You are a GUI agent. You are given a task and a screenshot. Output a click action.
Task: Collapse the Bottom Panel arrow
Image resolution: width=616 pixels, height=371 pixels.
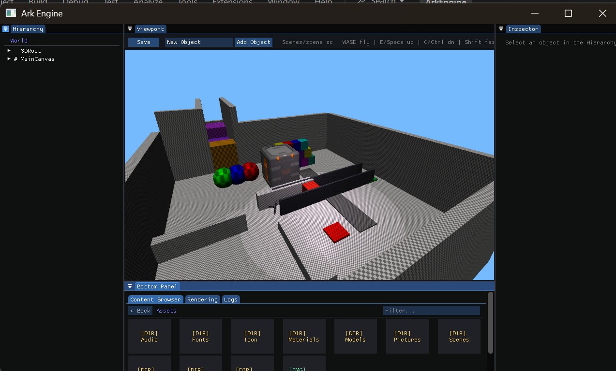pyautogui.click(x=130, y=286)
